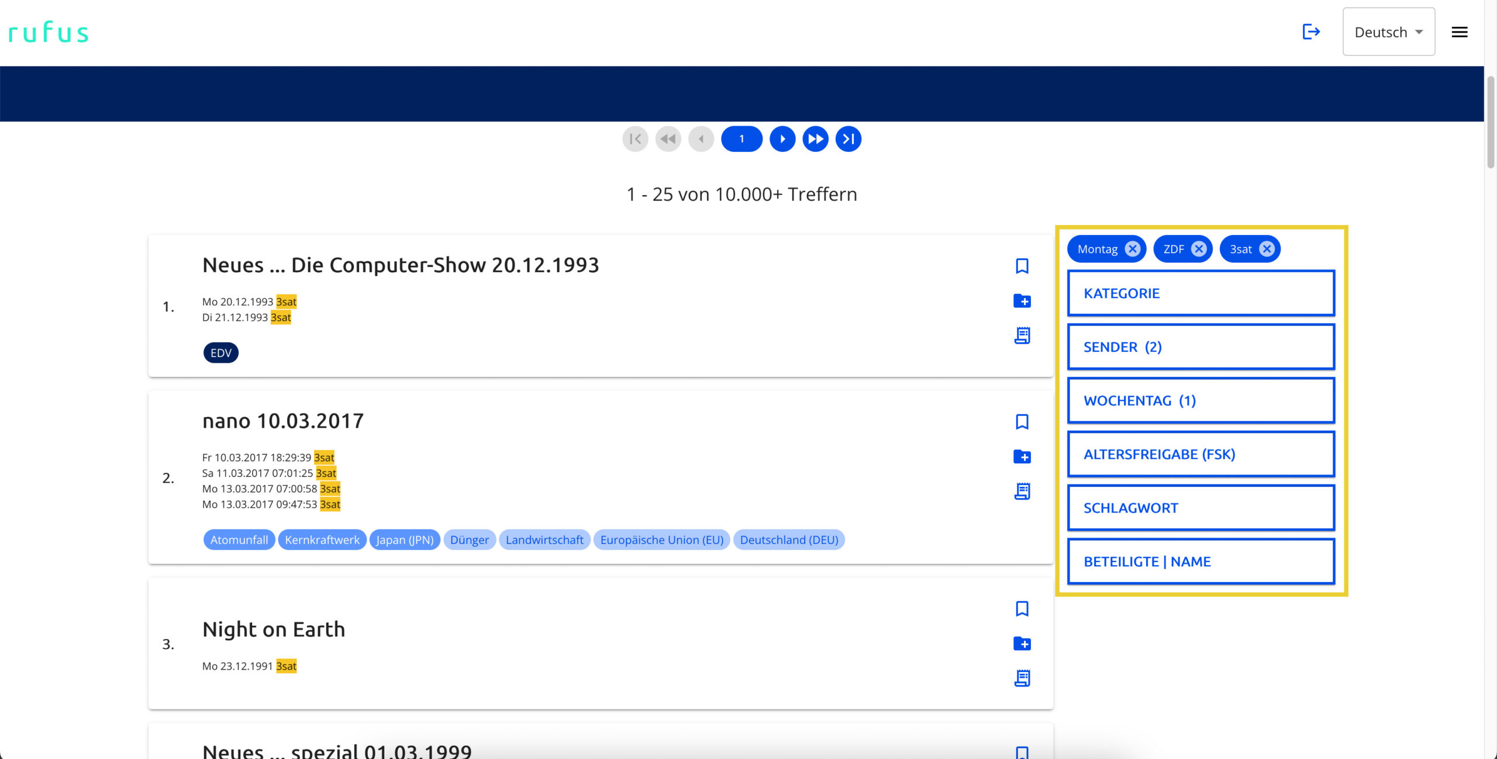Add nano 10.03.2017 to a folder
The image size is (1497, 759).
[x=1022, y=456]
